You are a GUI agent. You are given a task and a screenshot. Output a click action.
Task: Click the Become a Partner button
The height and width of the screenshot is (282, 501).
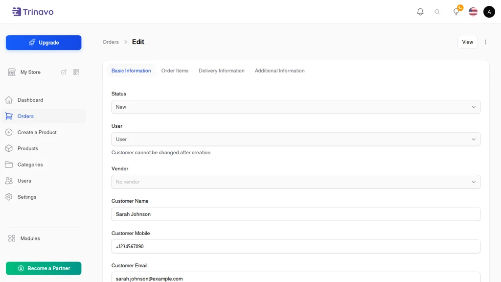[x=44, y=268]
